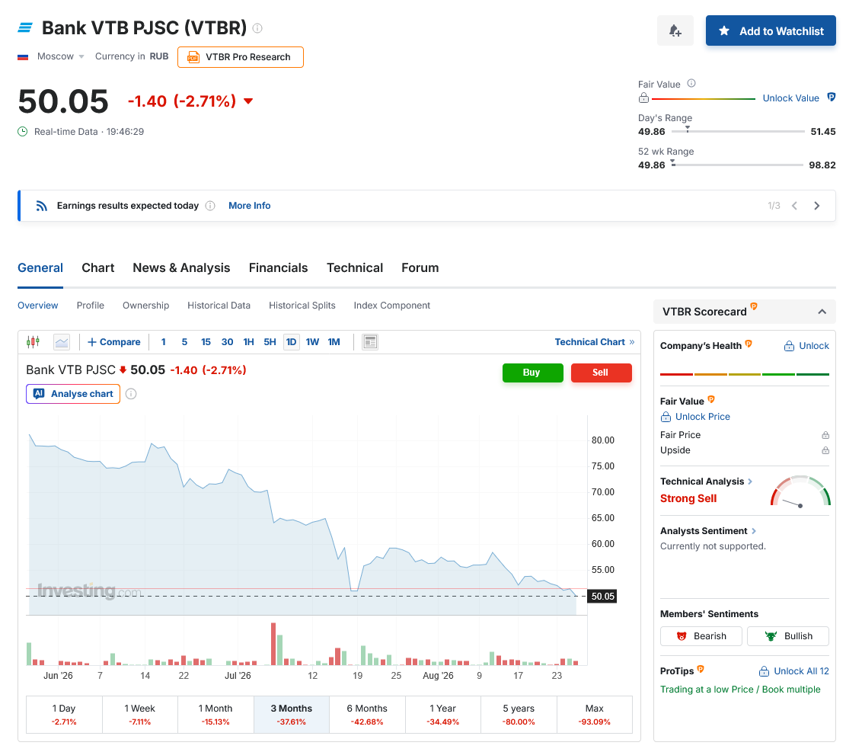Screen dimensions: 846x752
Task: Open the chart news layout icon
Action: coord(370,342)
